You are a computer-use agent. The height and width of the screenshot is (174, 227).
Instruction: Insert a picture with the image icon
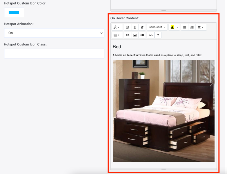tap(135, 35)
